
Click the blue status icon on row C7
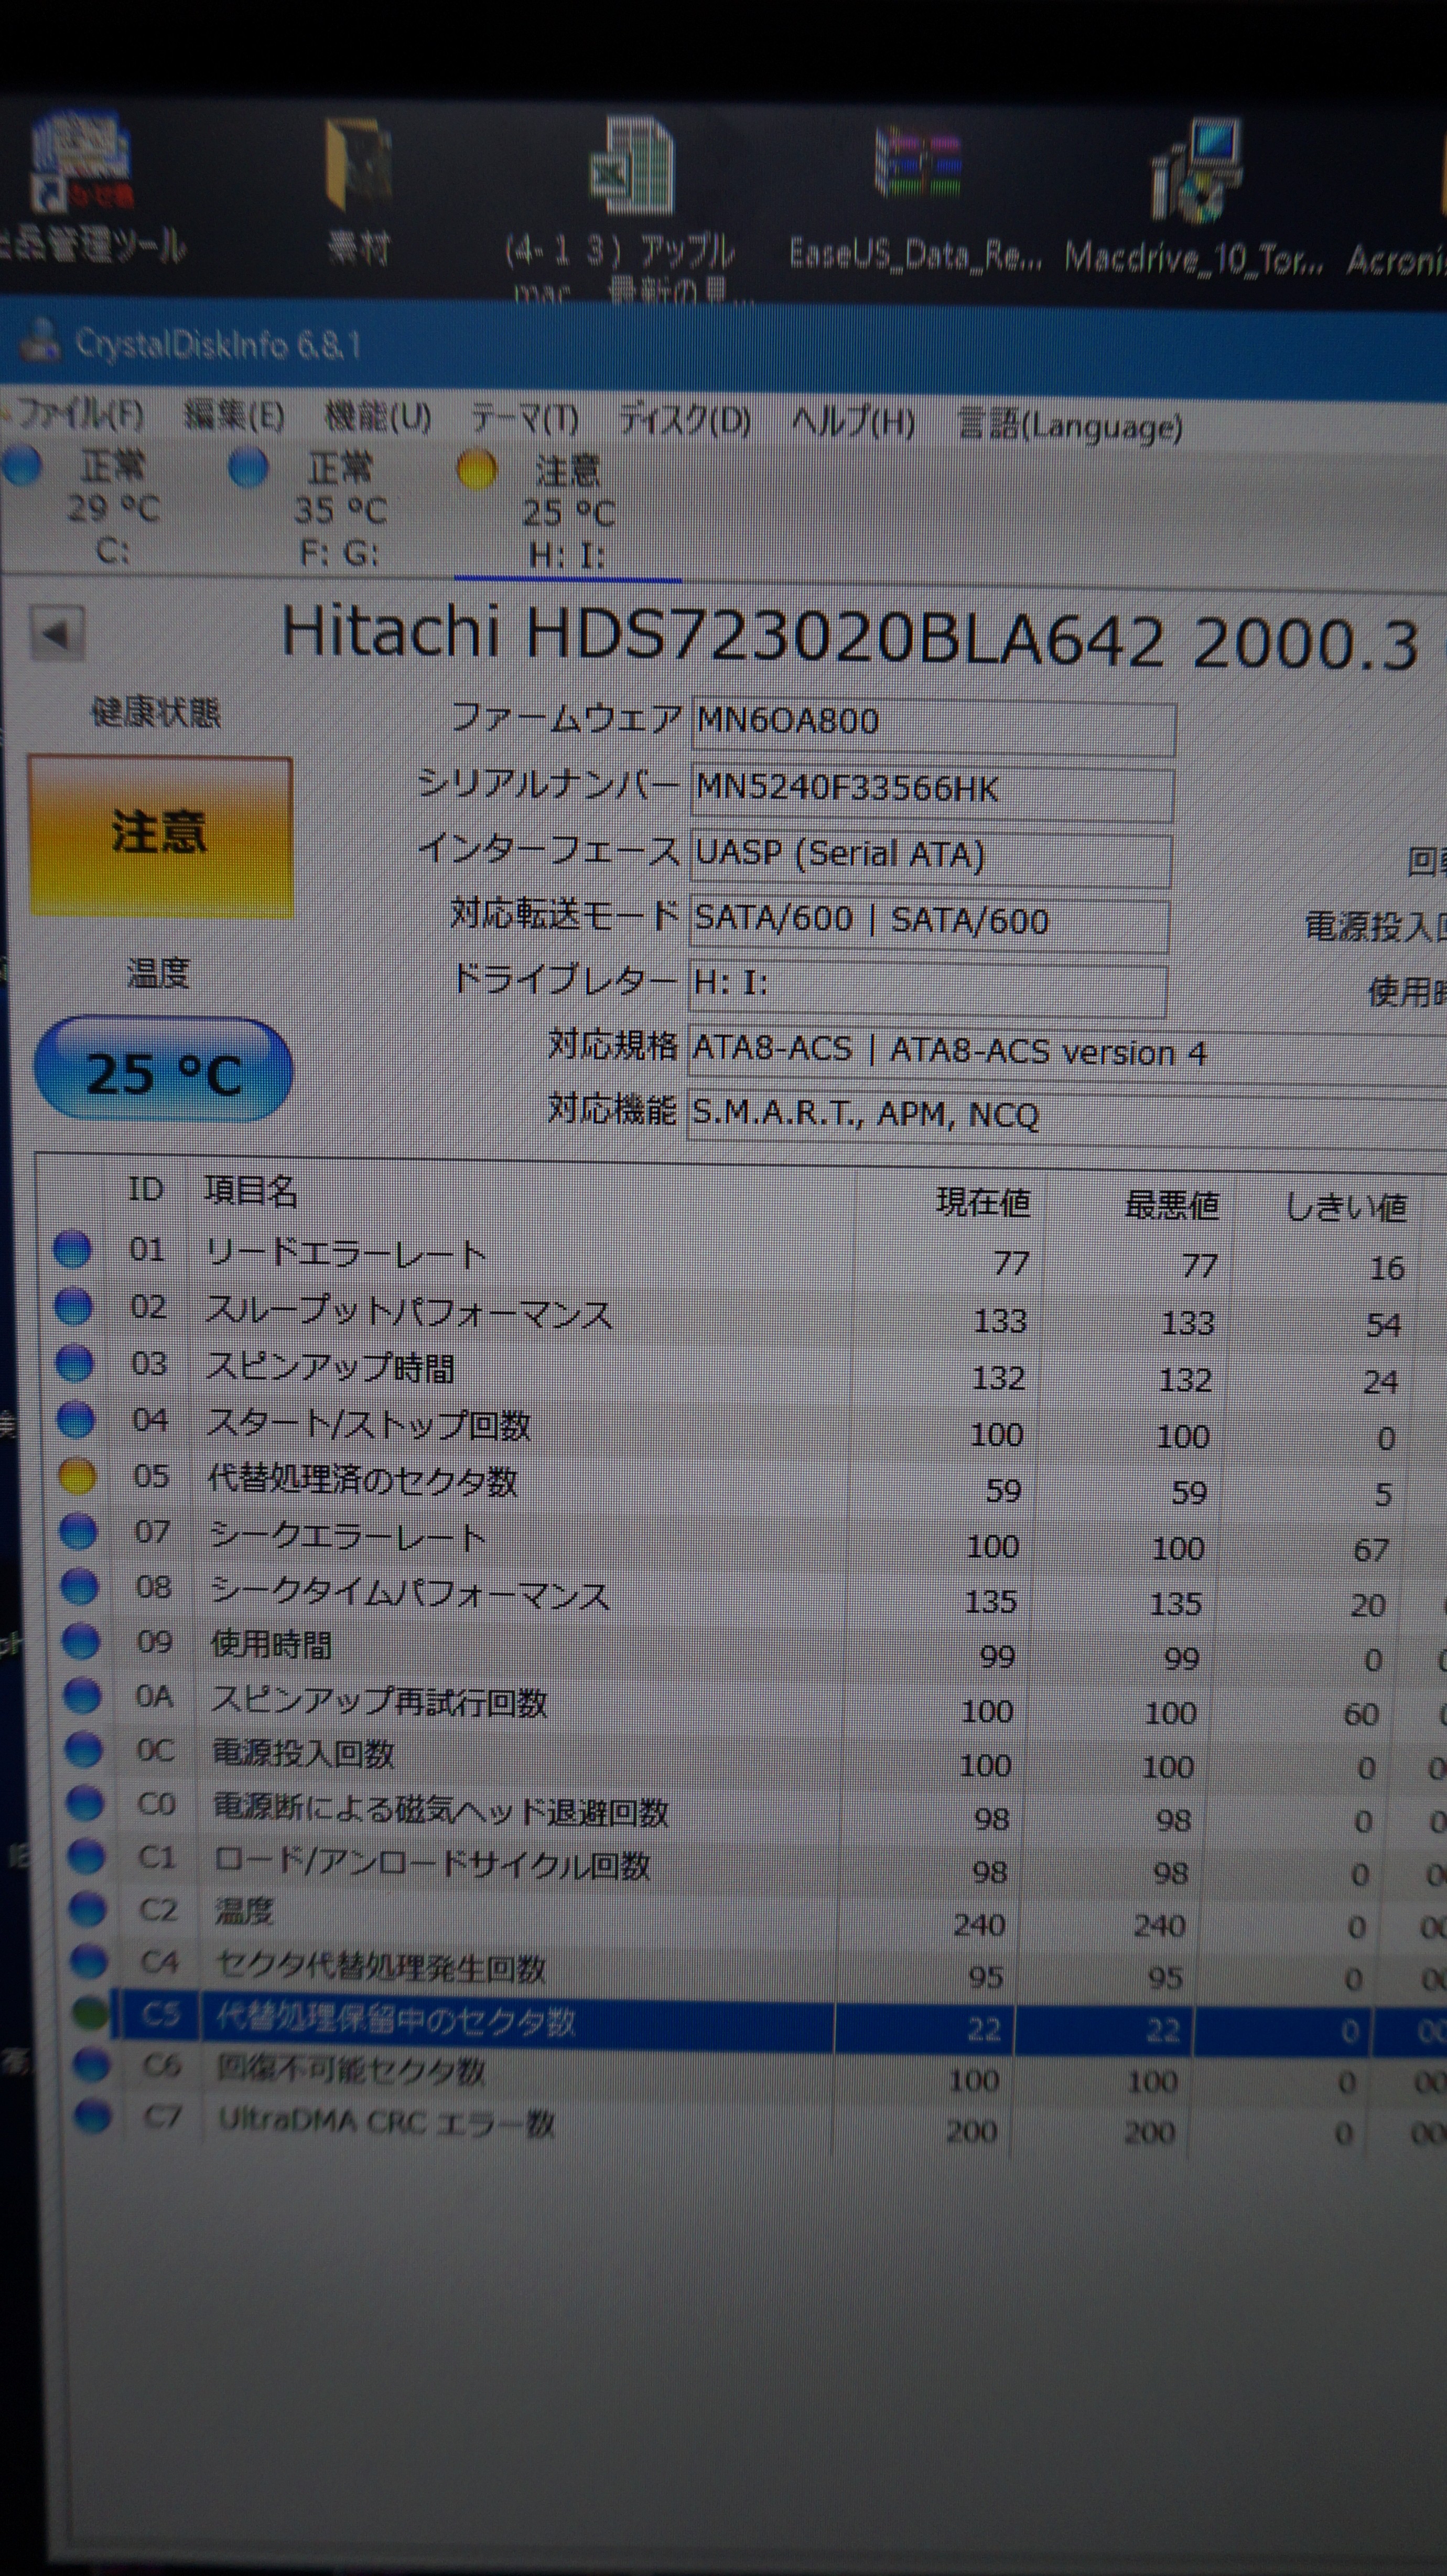pyautogui.click(x=94, y=2116)
